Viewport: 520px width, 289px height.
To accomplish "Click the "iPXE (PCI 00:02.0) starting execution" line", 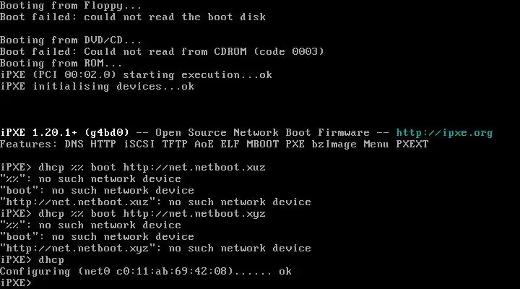I will 116,74.
